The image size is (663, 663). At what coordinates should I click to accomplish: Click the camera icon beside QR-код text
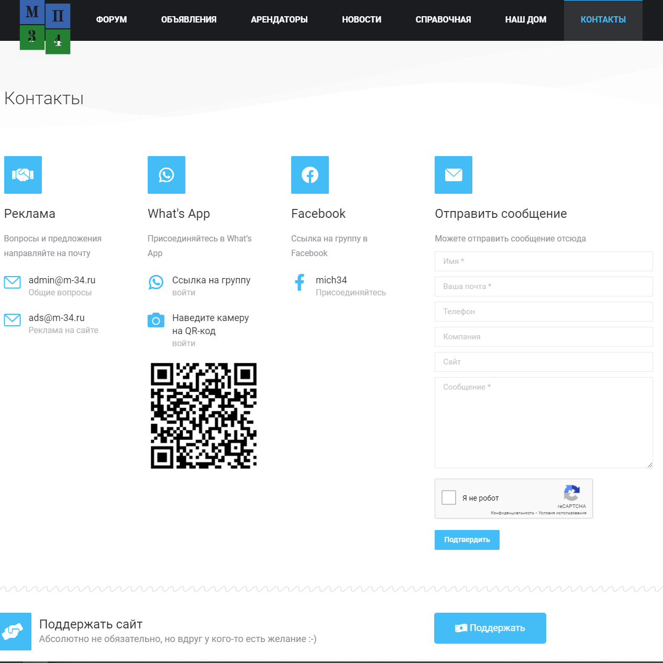pos(156,320)
